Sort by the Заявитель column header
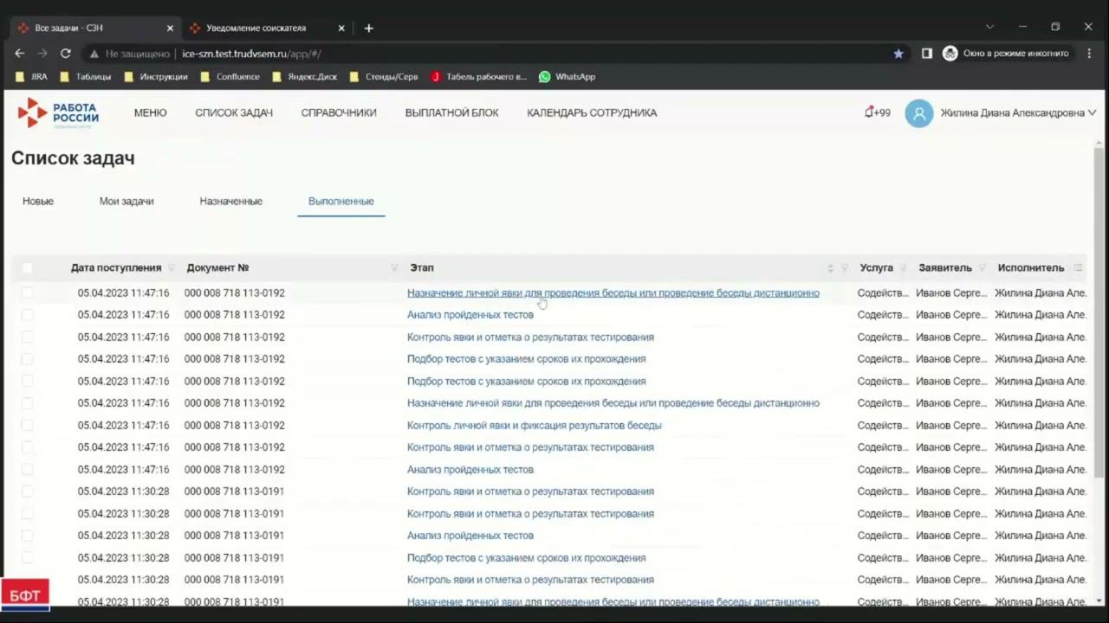This screenshot has height=623, width=1109. tap(945, 268)
